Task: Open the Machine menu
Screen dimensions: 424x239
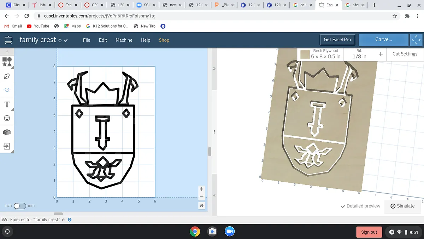Action: pyautogui.click(x=124, y=40)
